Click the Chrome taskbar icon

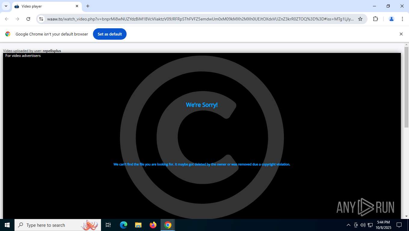[168, 225]
